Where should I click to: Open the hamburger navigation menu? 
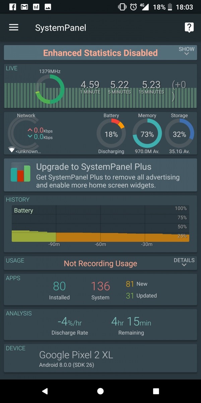tap(14, 28)
